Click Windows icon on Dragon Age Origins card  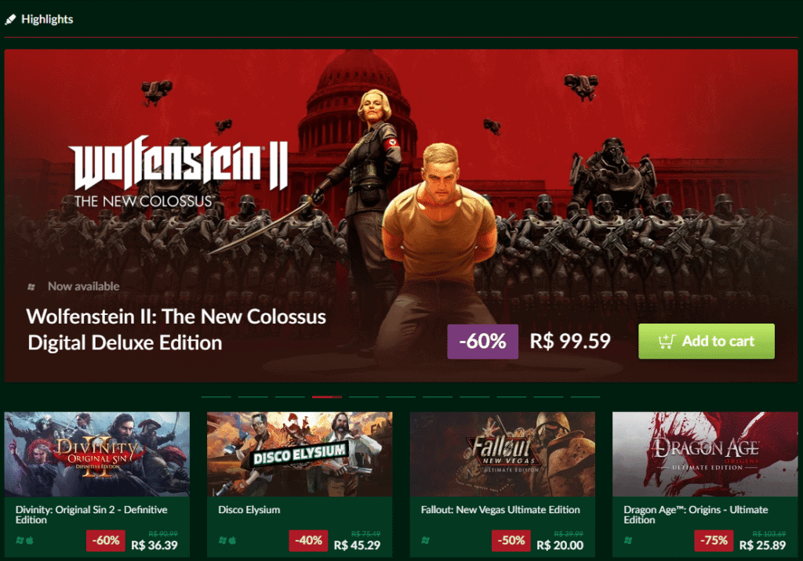point(628,540)
